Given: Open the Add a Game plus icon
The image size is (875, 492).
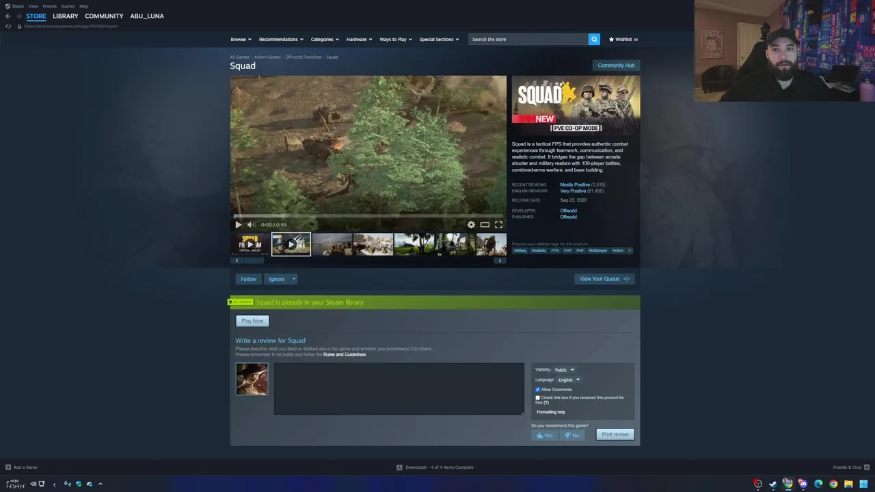Looking at the screenshot, I should pyautogui.click(x=8, y=467).
